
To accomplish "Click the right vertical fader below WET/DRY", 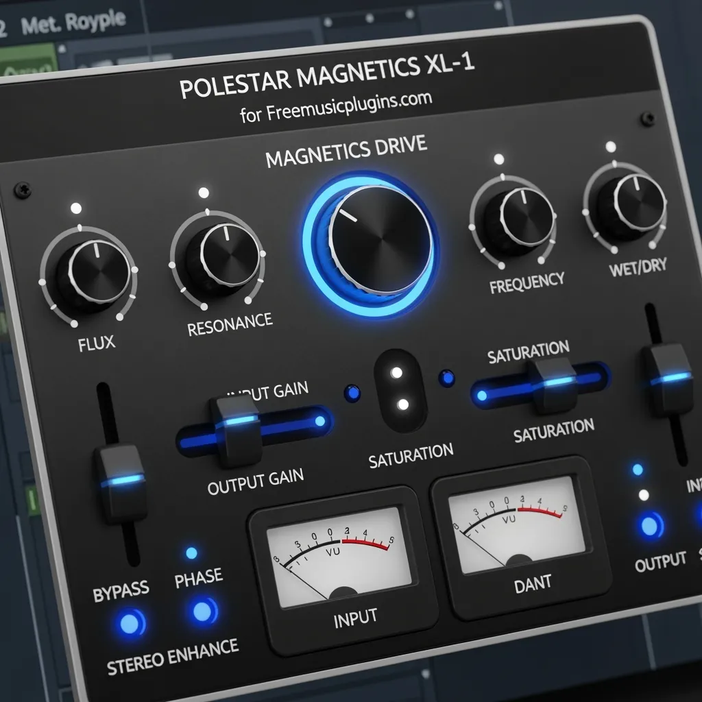I will coord(668,378).
